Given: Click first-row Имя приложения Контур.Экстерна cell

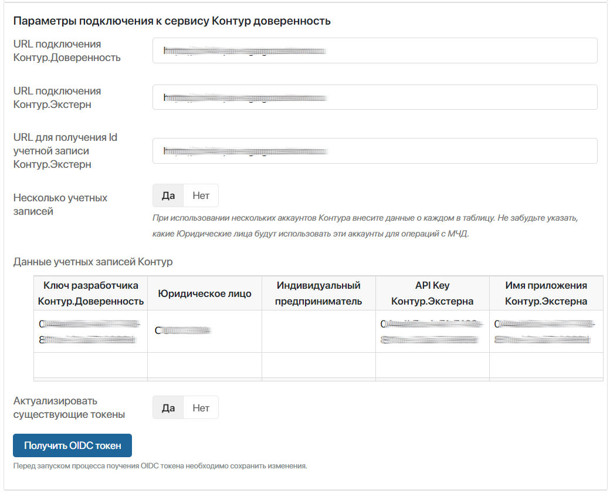Looking at the screenshot, I should (546, 332).
